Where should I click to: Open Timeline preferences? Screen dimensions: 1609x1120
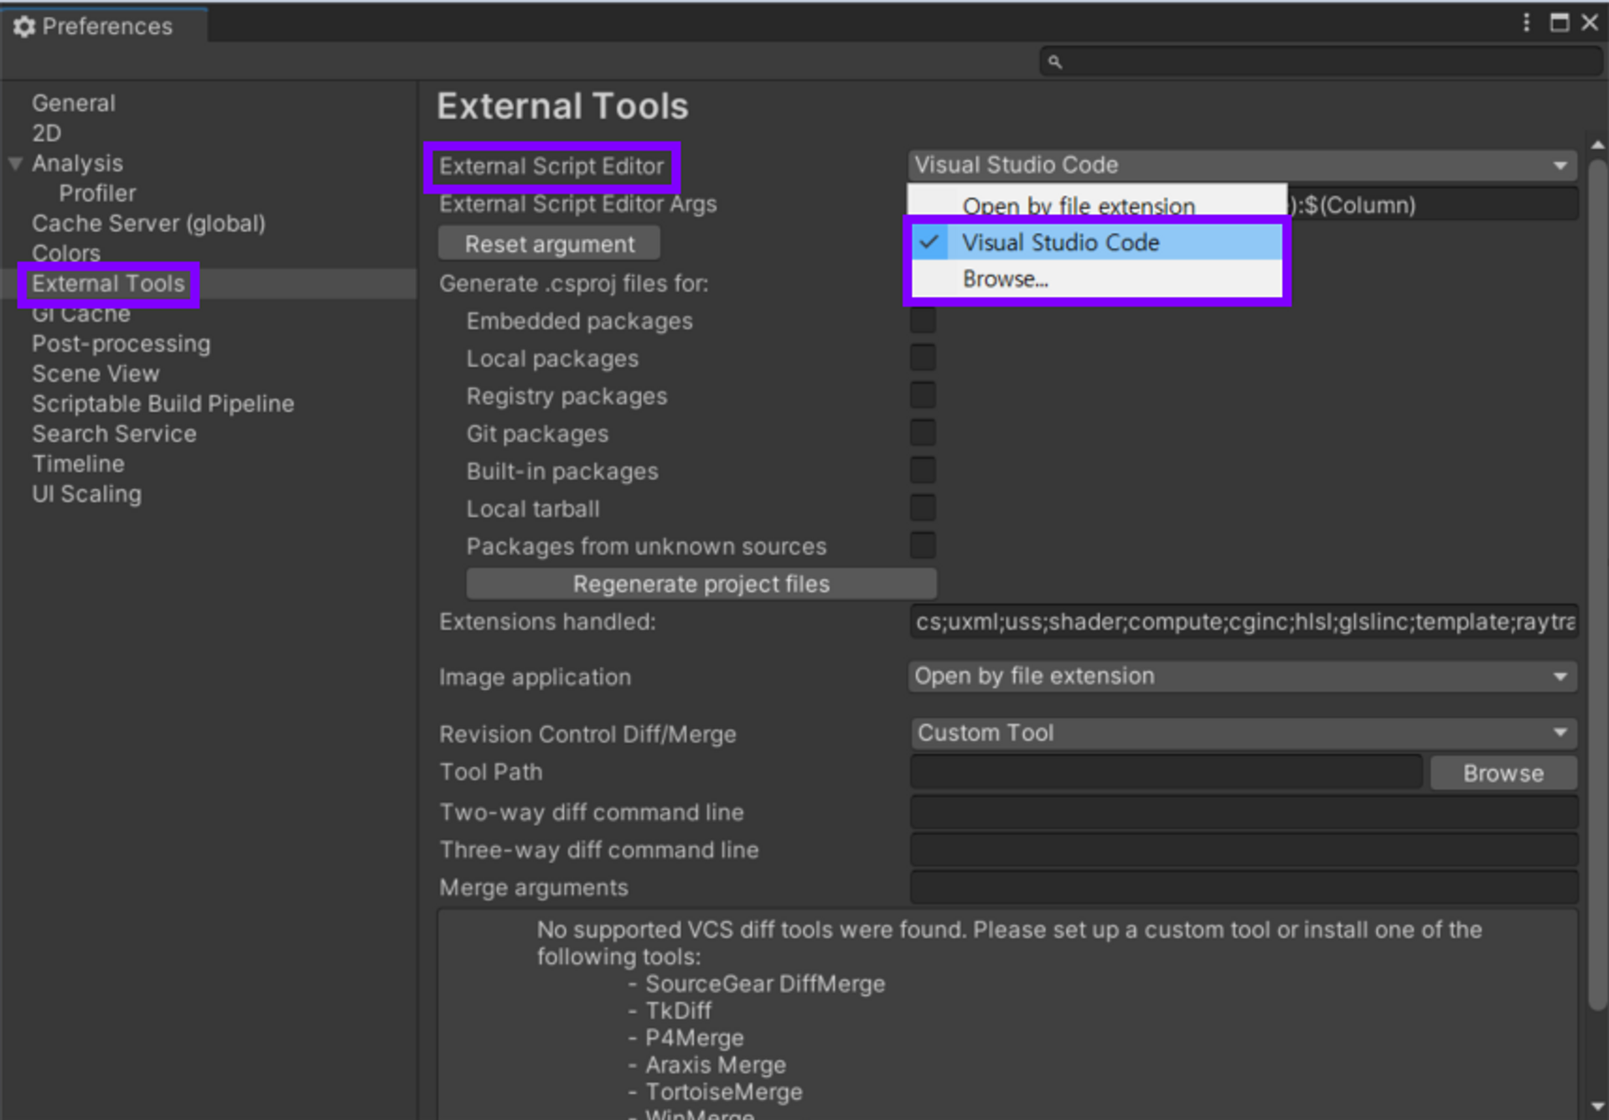[78, 464]
